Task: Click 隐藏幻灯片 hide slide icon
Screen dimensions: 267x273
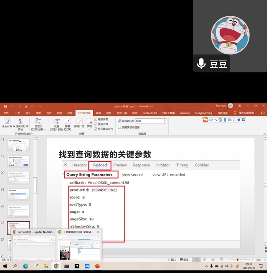Action: pos(67,122)
